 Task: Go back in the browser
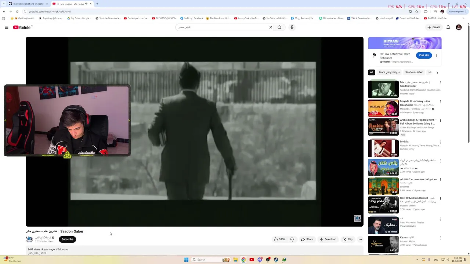[4, 11]
